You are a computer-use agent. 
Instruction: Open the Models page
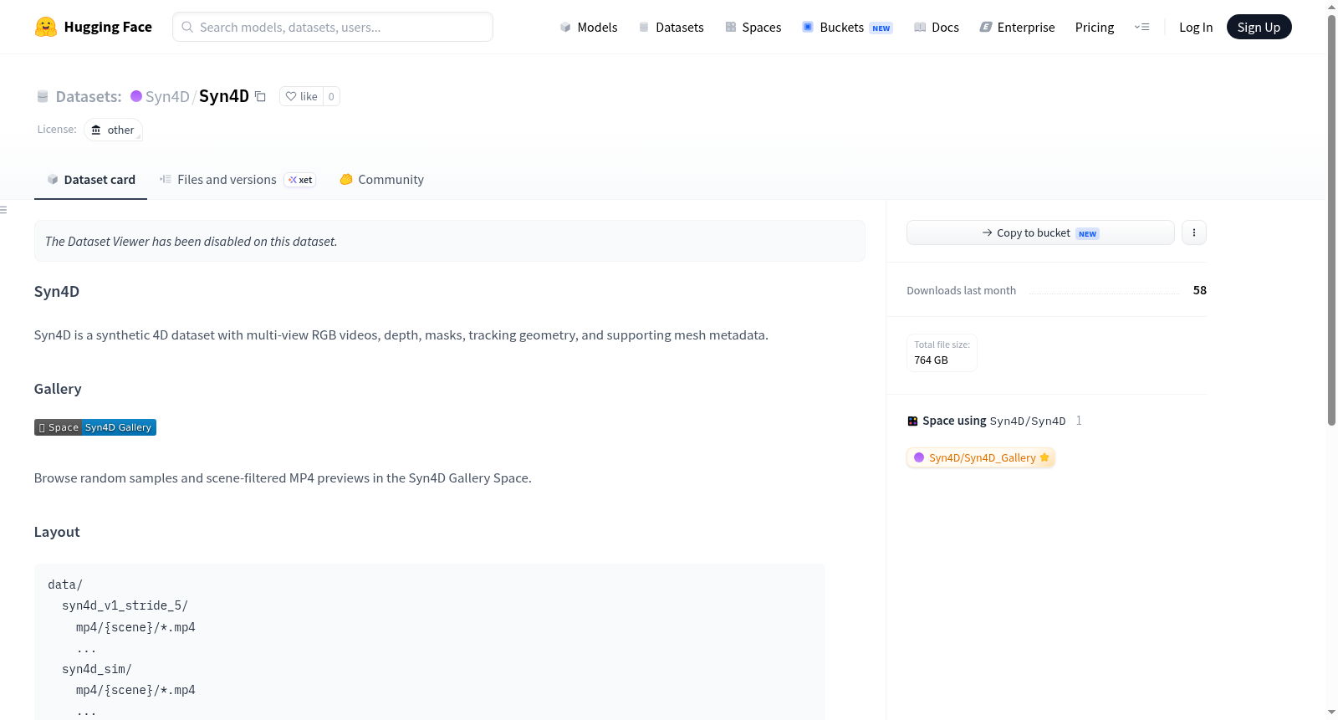coord(589,27)
